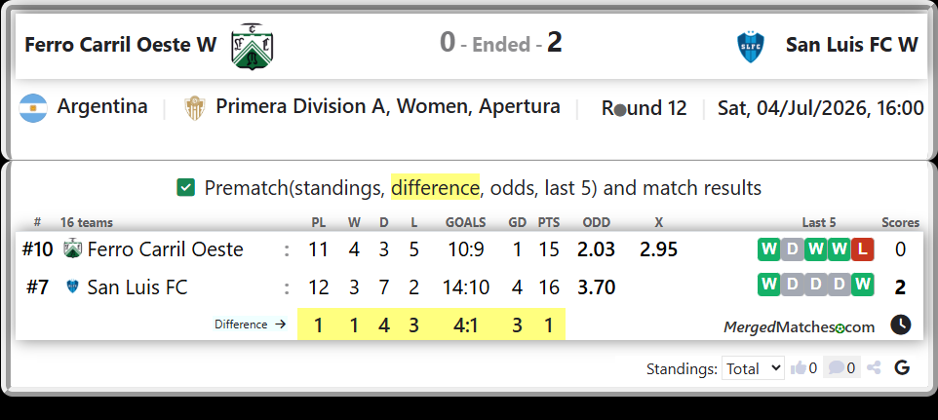Open match history clock icon
This screenshot has height=420, width=938.
tap(900, 325)
